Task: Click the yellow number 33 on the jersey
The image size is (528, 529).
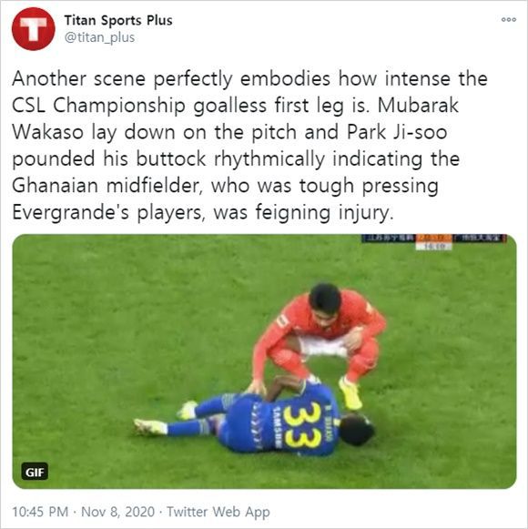Action: pos(298,426)
